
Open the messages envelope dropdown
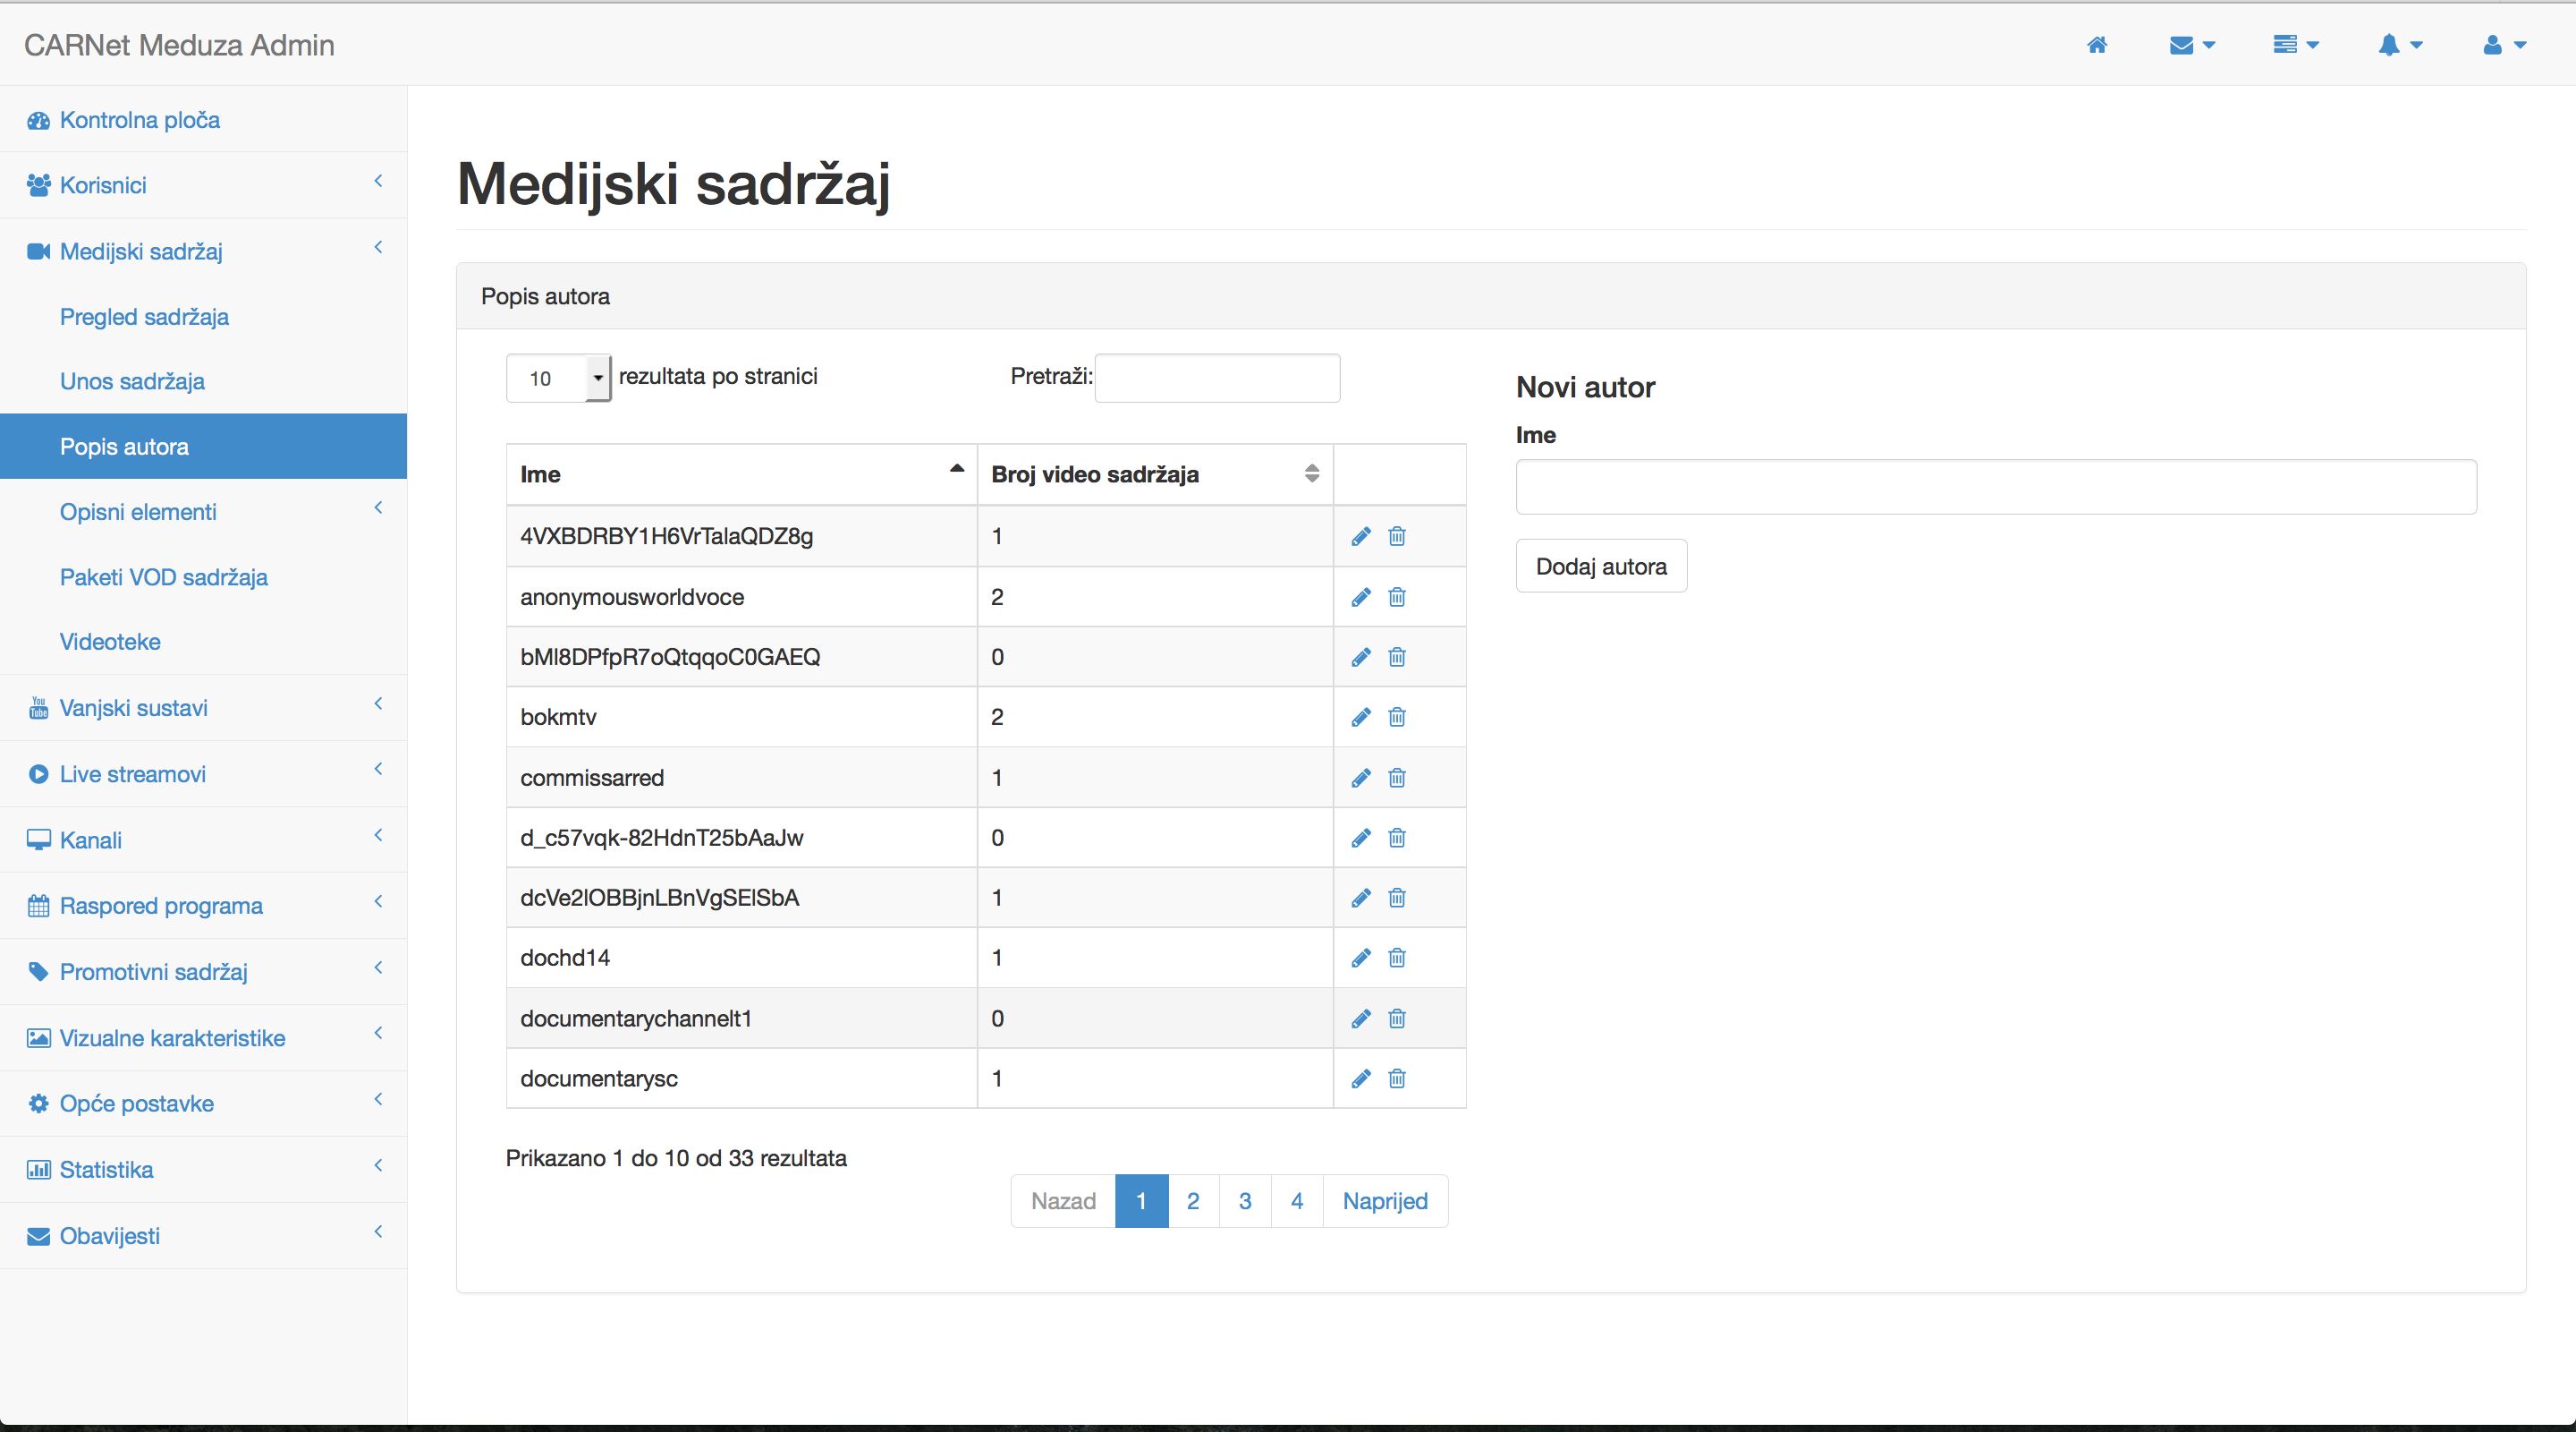point(2192,45)
